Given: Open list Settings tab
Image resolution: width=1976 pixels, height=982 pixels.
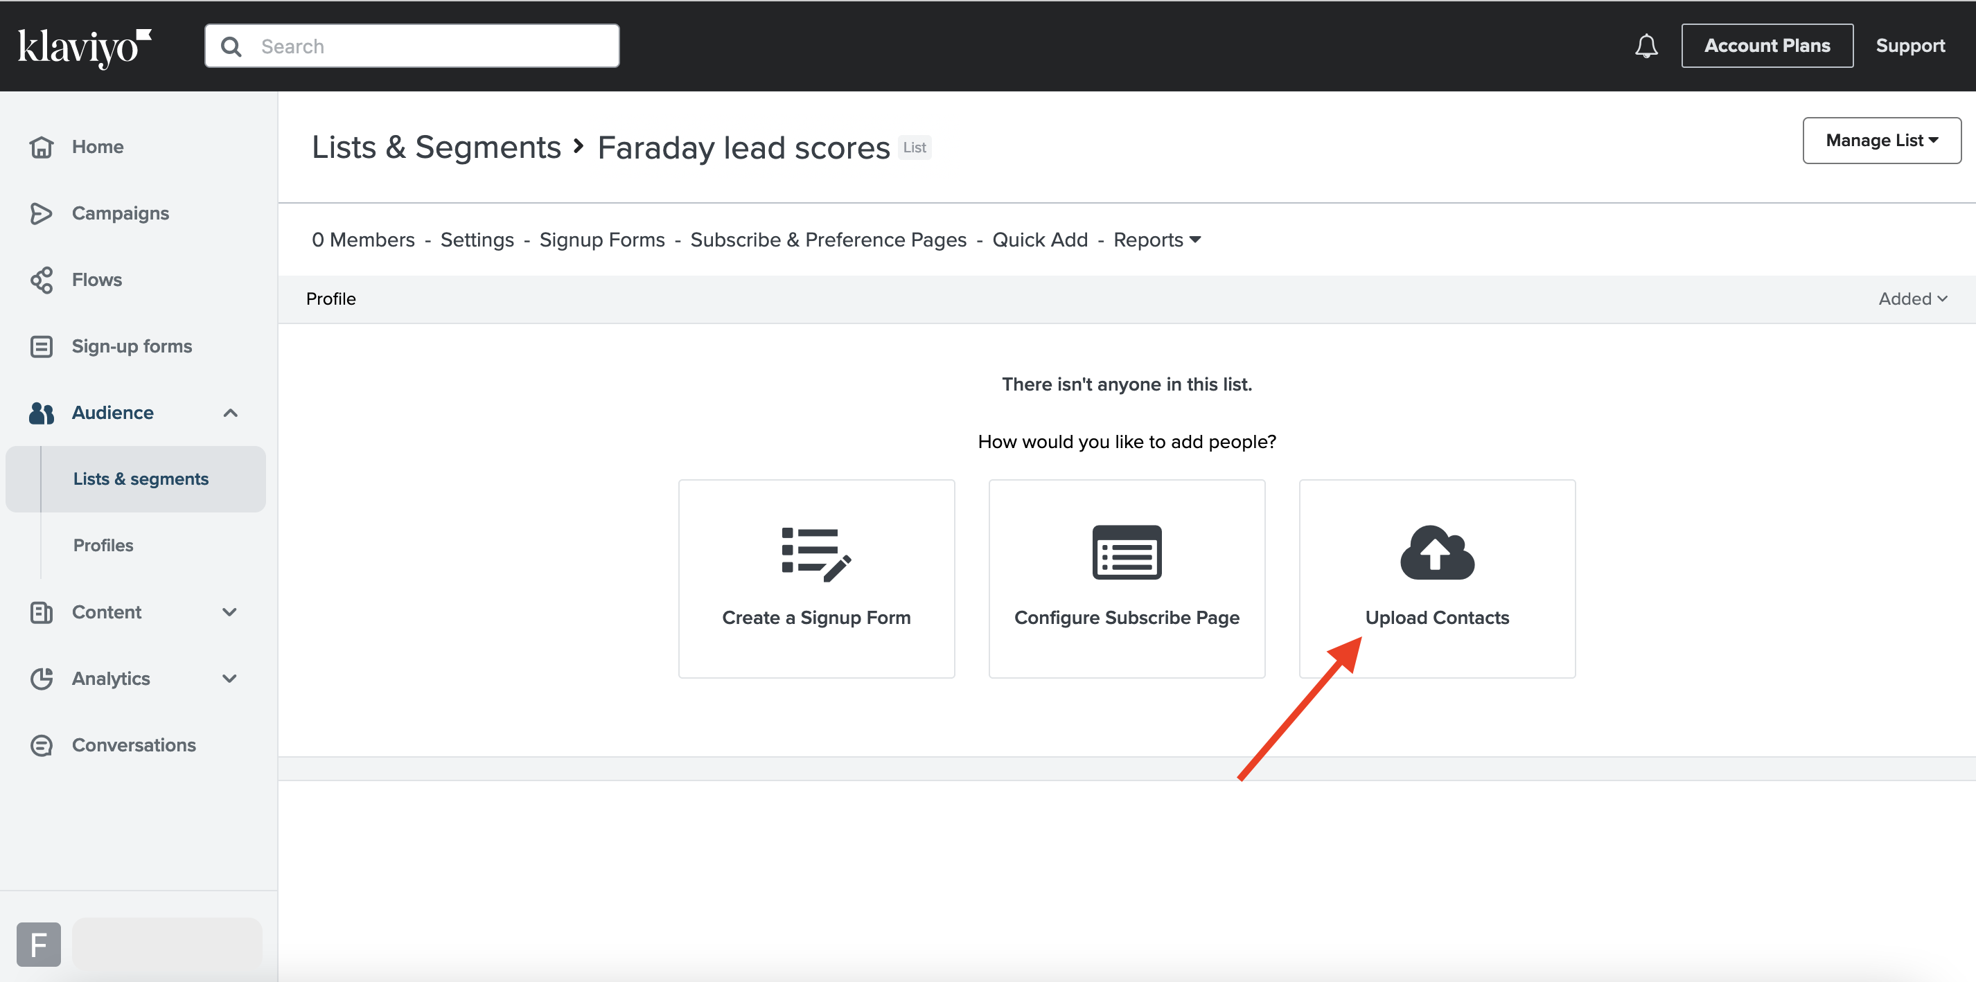Looking at the screenshot, I should (x=477, y=240).
